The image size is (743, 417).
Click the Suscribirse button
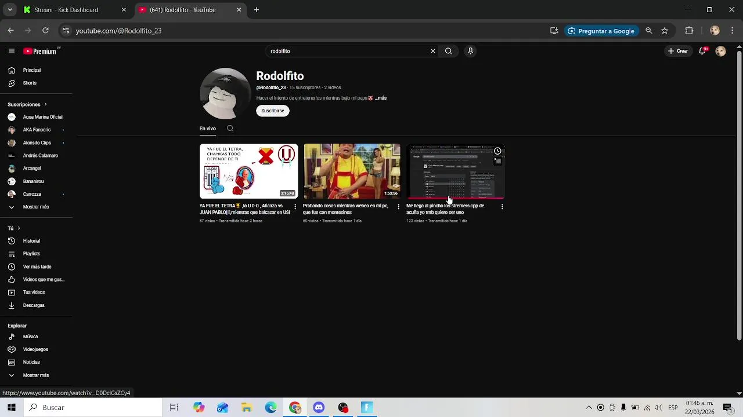[x=273, y=111]
